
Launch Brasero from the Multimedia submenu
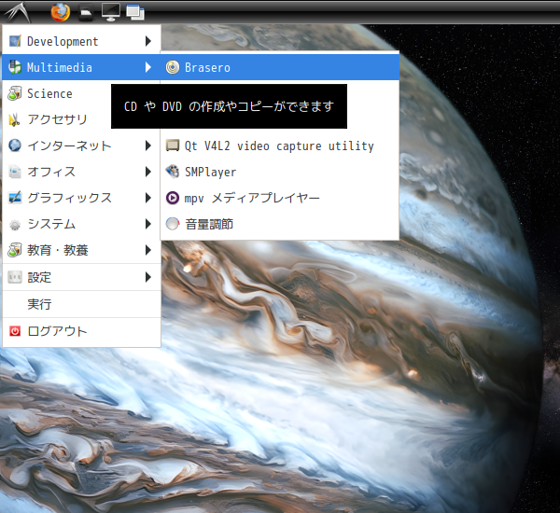[280, 67]
